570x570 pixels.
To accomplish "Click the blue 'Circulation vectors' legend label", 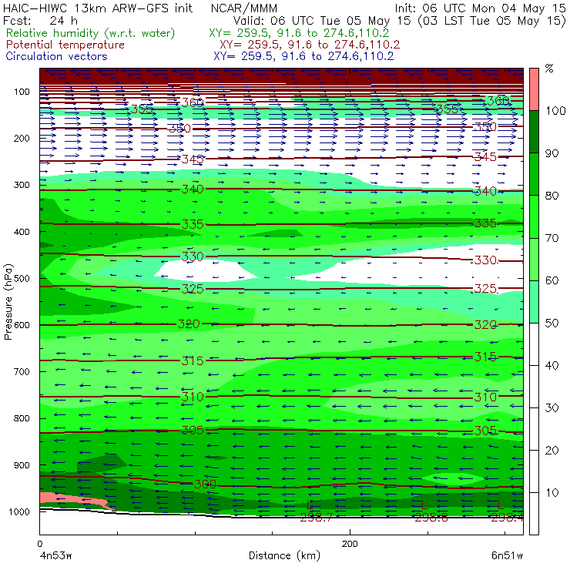I will pyautogui.click(x=56, y=56).
